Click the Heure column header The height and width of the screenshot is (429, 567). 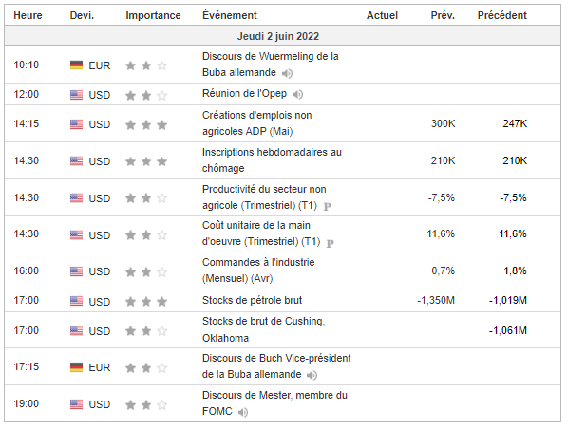point(28,15)
